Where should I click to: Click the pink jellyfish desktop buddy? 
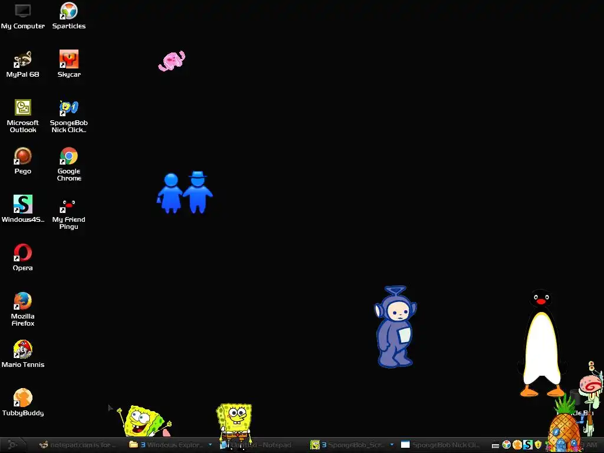(x=172, y=61)
